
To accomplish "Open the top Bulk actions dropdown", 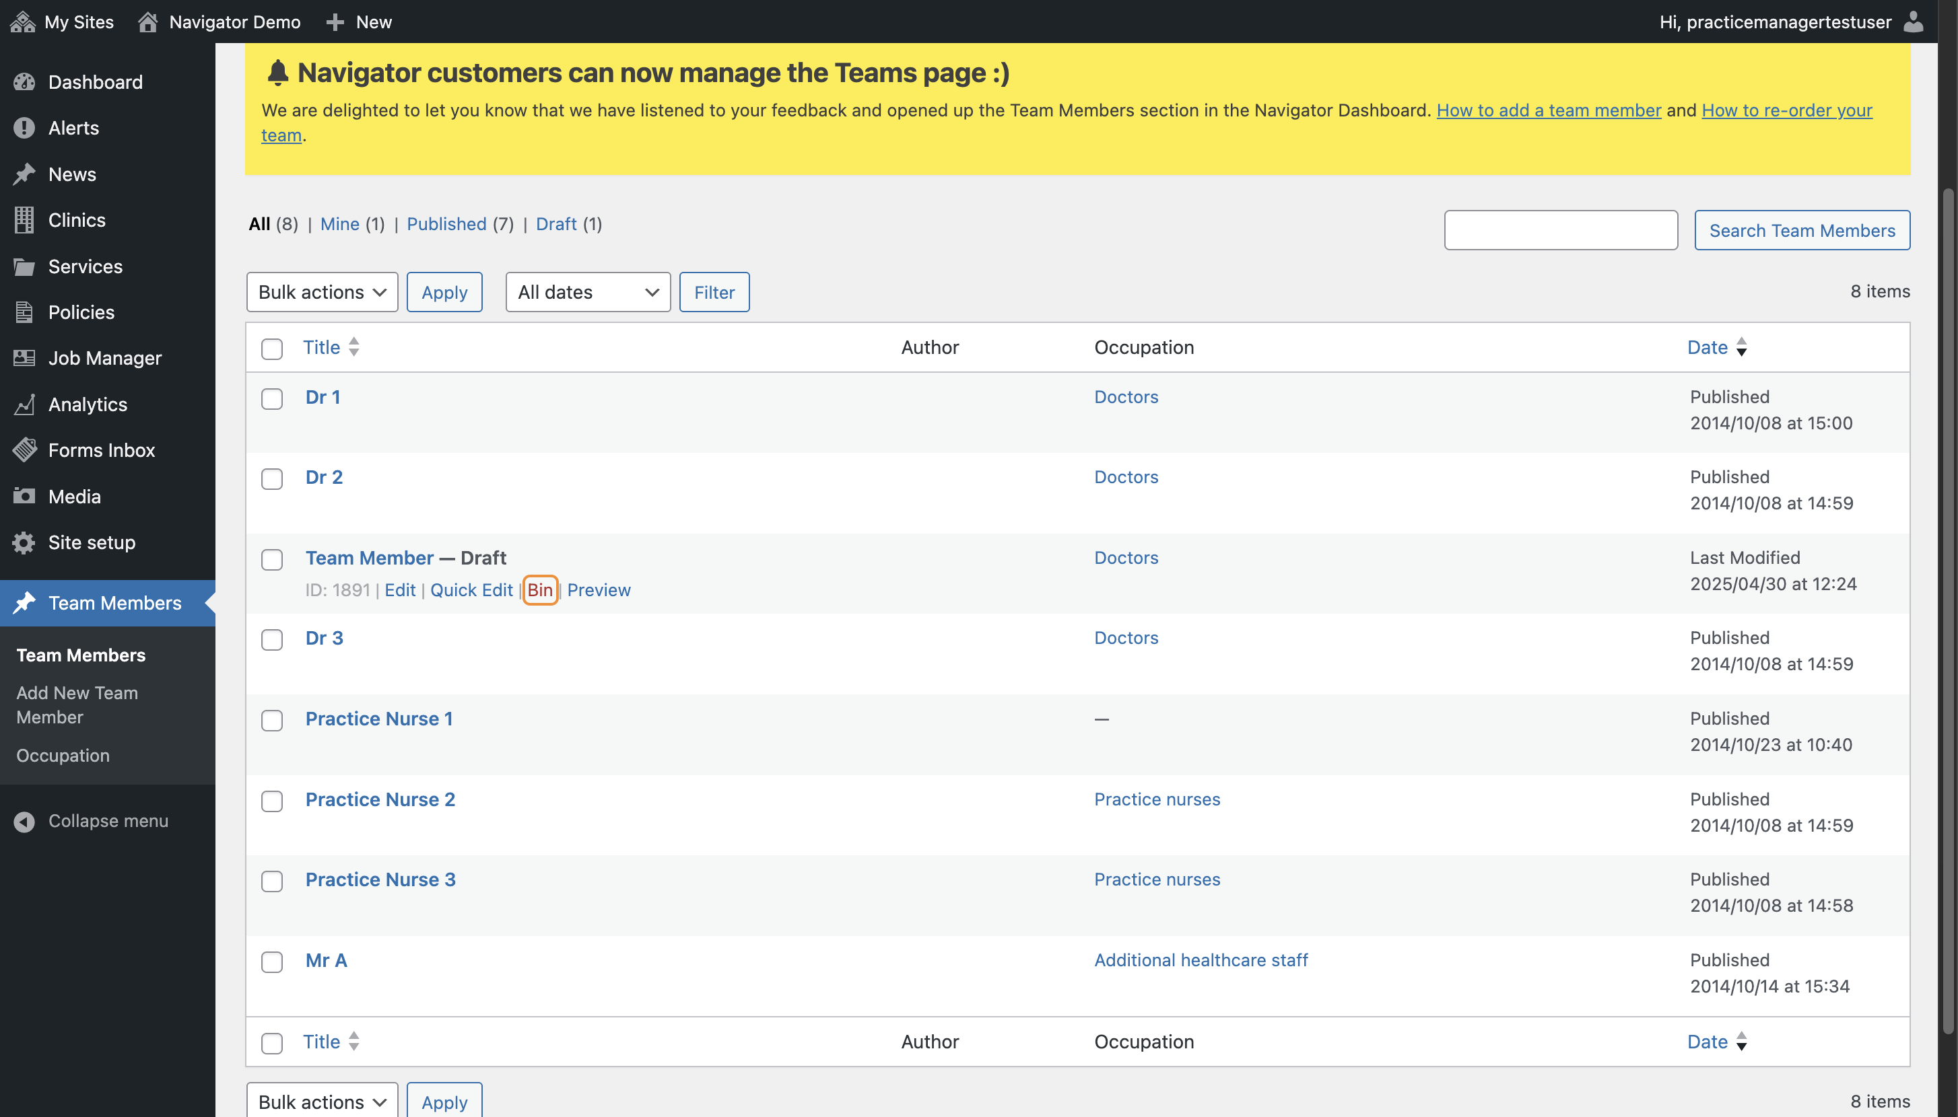I will [322, 292].
